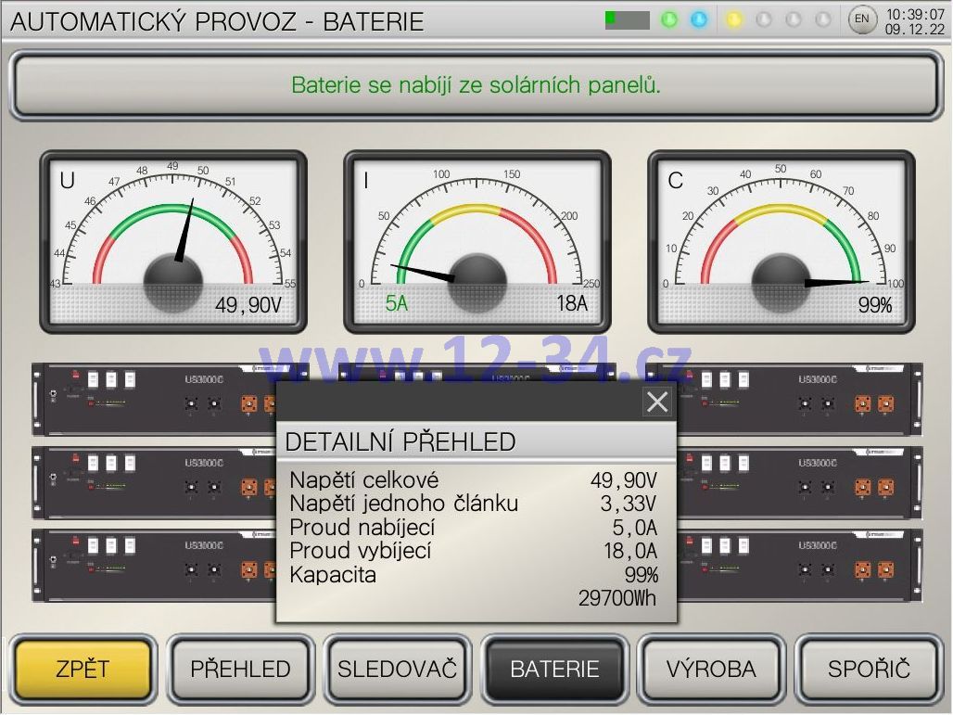Click the blue status LED indicator
This screenshot has width=953, height=715.
[699, 19]
